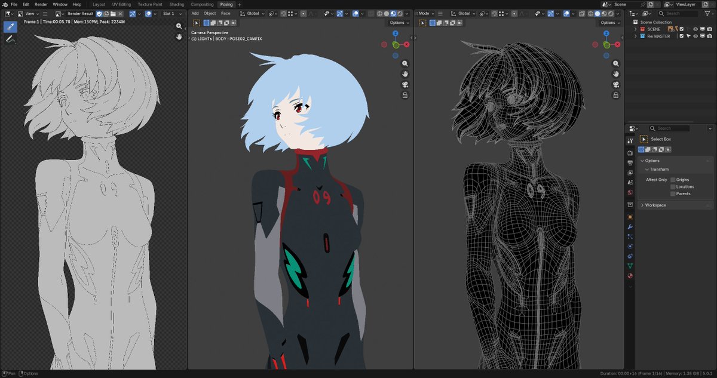Open the Scene properties tab
717x378 pixels.
(630, 182)
